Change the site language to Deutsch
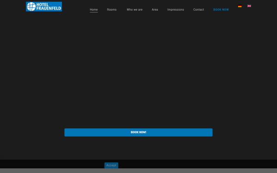 (240, 6)
